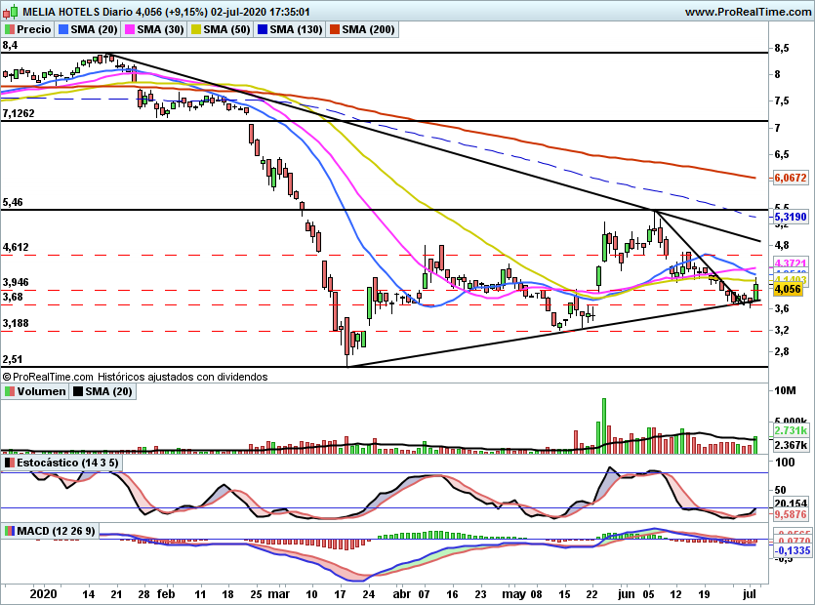Select the 8,4 resistance line label
815x605 pixels.
10,45
